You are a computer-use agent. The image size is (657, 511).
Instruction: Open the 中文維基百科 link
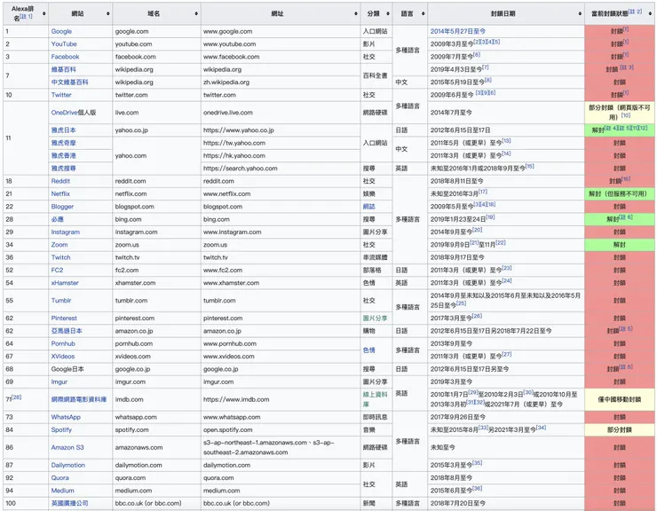pyautogui.click(x=69, y=83)
